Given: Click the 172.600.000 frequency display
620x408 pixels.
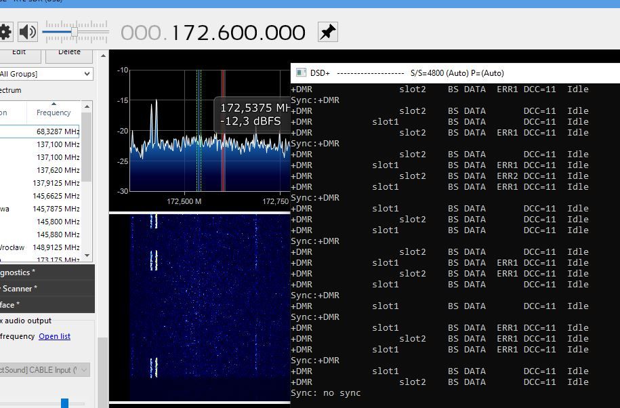Looking at the screenshot, I should click(213, 33).
